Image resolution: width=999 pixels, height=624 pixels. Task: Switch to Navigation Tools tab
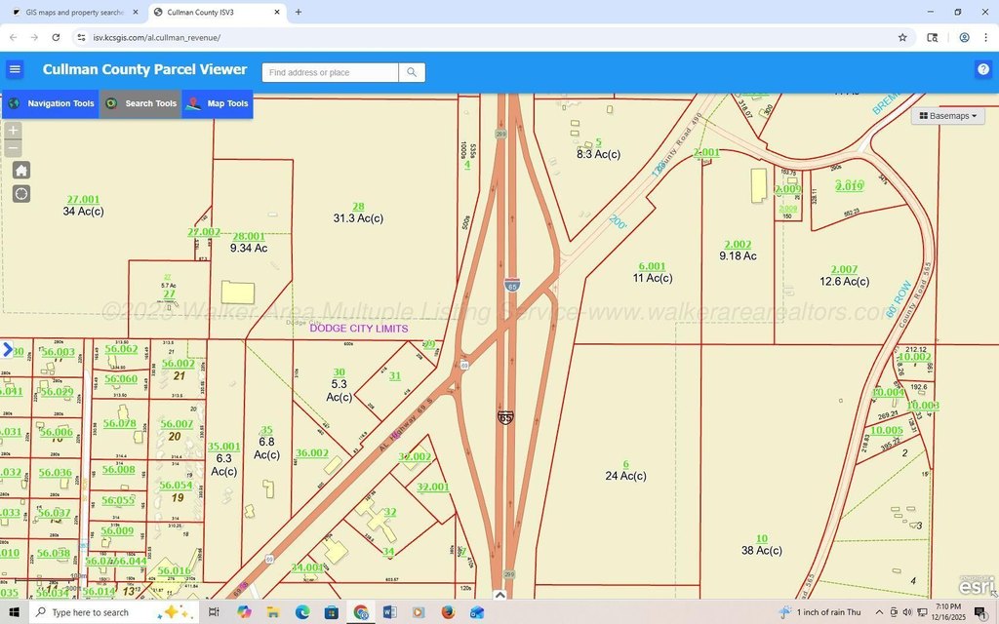(51, 103)
